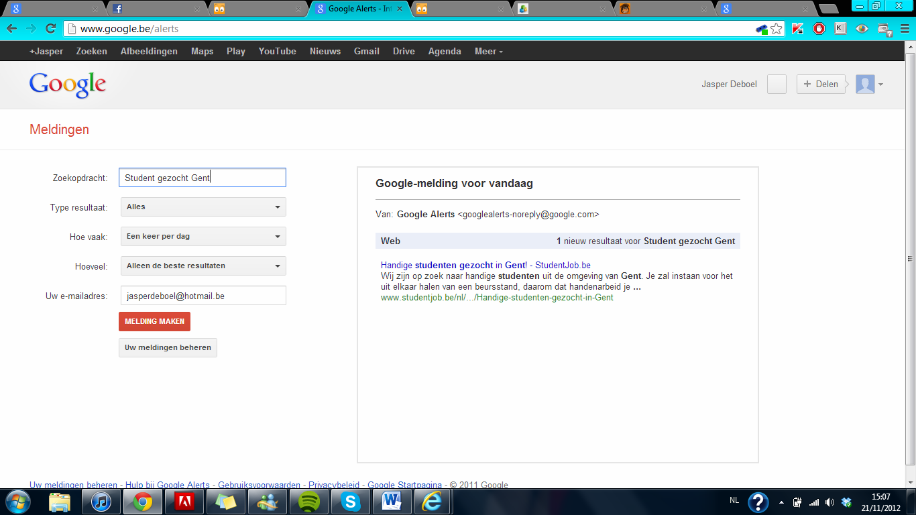Click the volume speaker tray icon
Screen dimensions: 916x515
[830, 502]
